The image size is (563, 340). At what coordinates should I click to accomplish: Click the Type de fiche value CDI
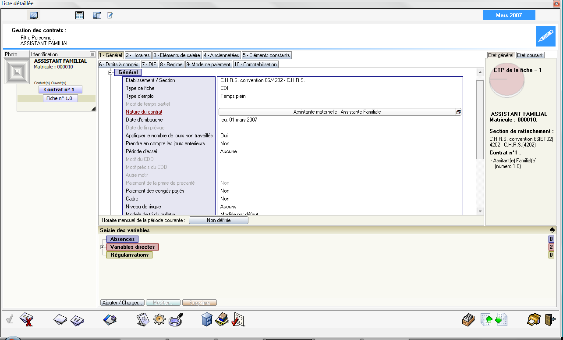pyautogui.click(x=224, y=88)
